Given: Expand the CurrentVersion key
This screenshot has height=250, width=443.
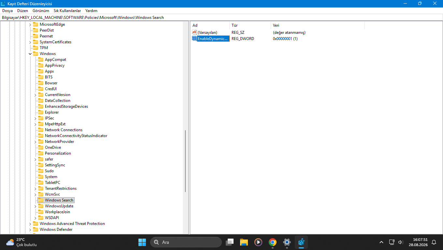Looking at the screenshot, I should click(x=36, y=95).
